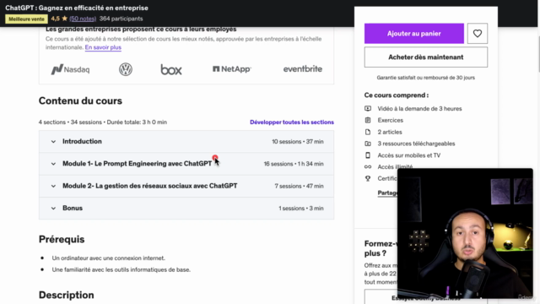
Task: Click the trophy certificate icon
Action: click(368, 178)
